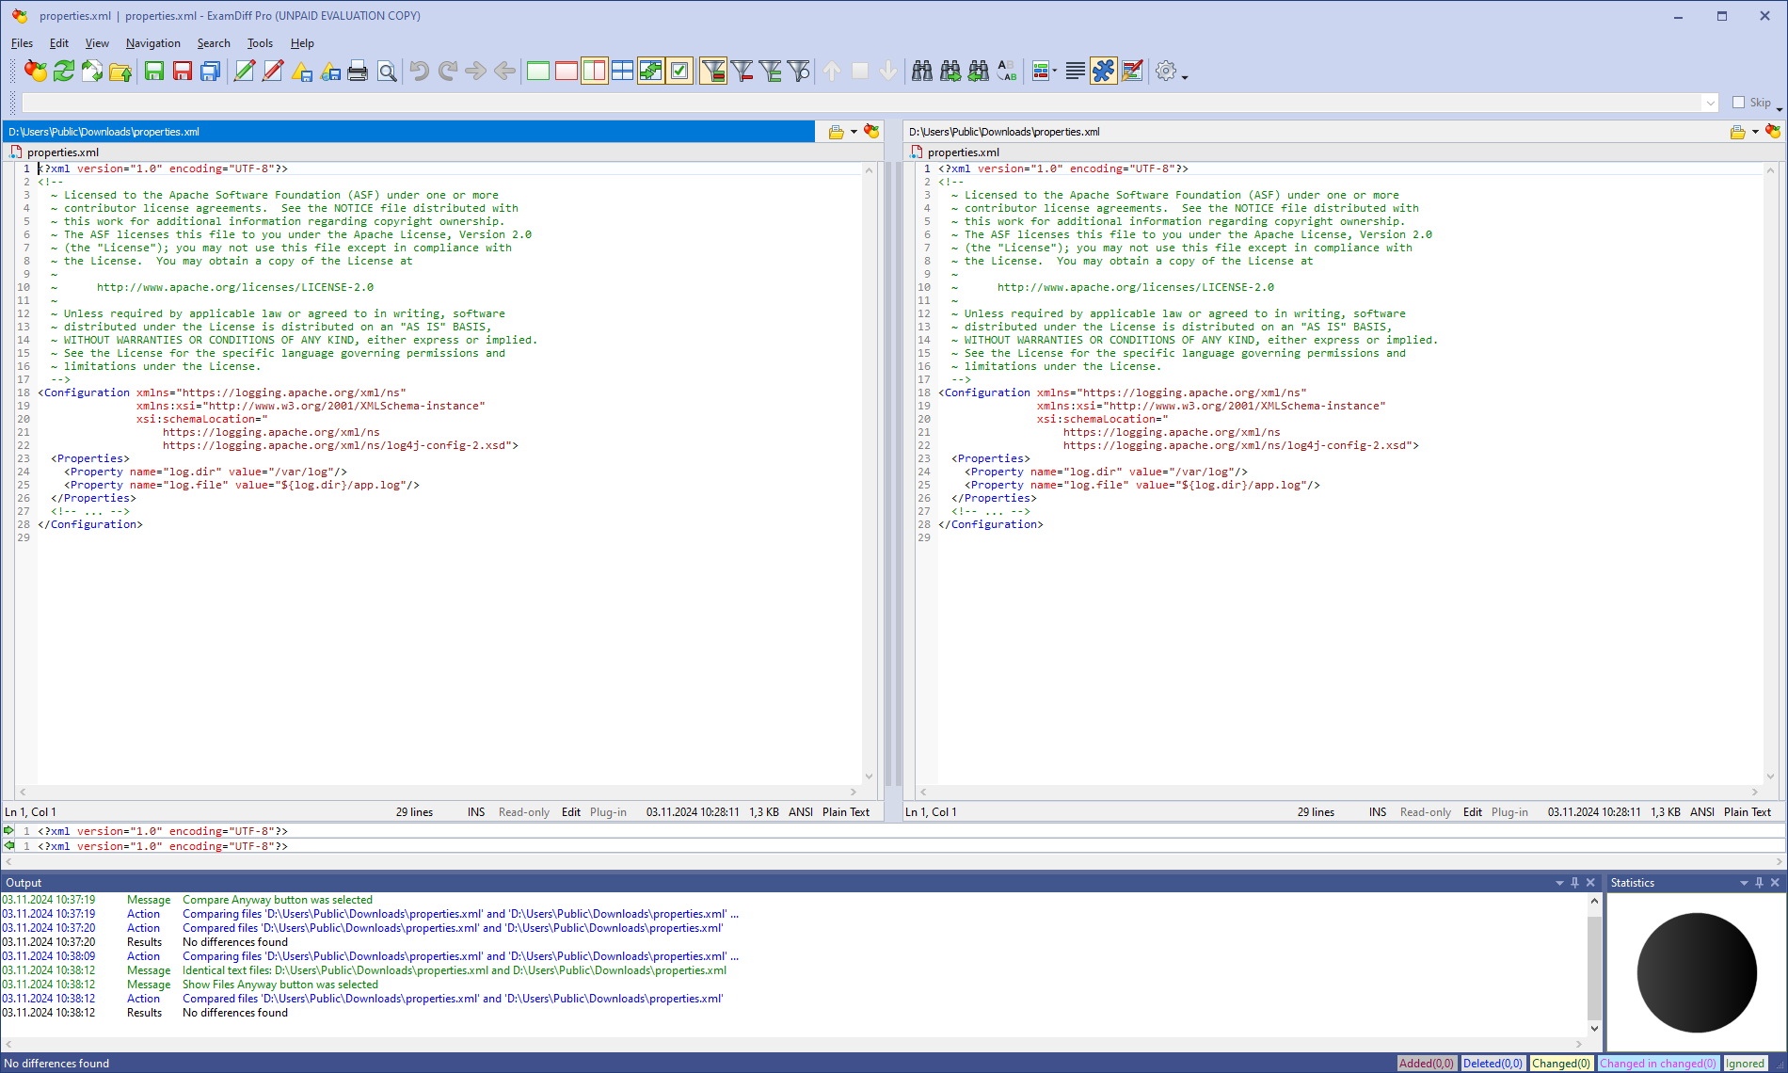Image resolution: width=1788 pixels, height=1073 pixels.
Task: Toggle the green checkmark view option button
Action: [x=679, y=71]
